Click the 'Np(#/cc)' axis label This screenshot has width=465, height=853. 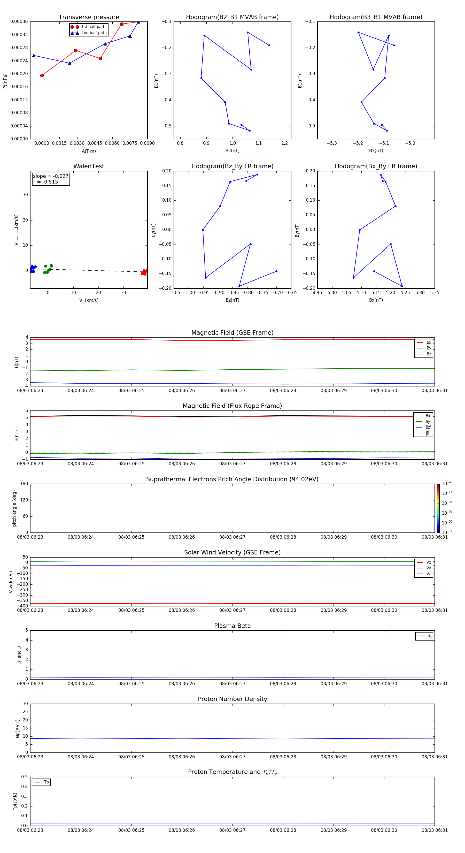click(x=18, y=728)
